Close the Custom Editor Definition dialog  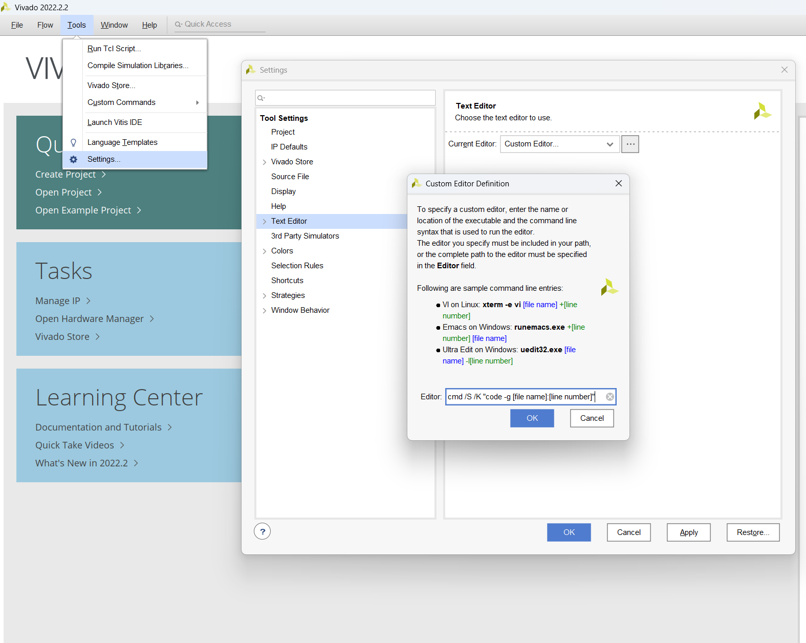[x=618, y=183]
